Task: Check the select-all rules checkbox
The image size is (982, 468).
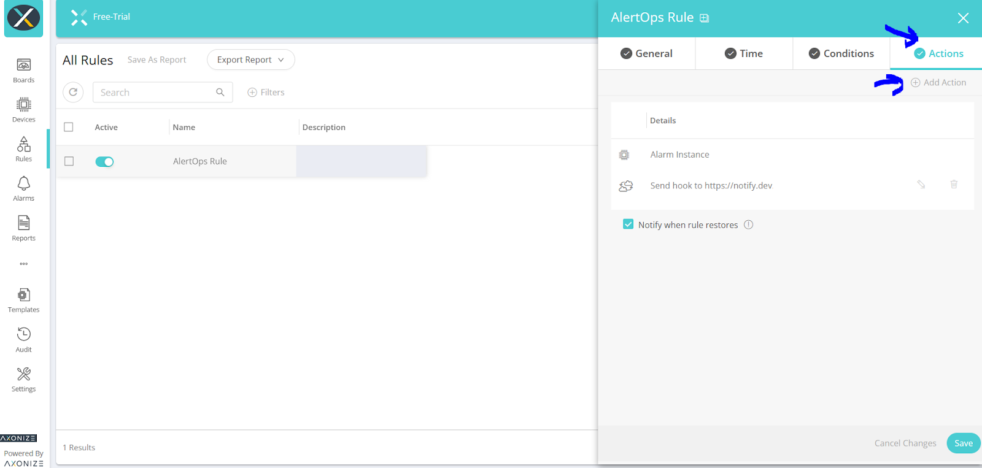Action: (x=69, y=127)
